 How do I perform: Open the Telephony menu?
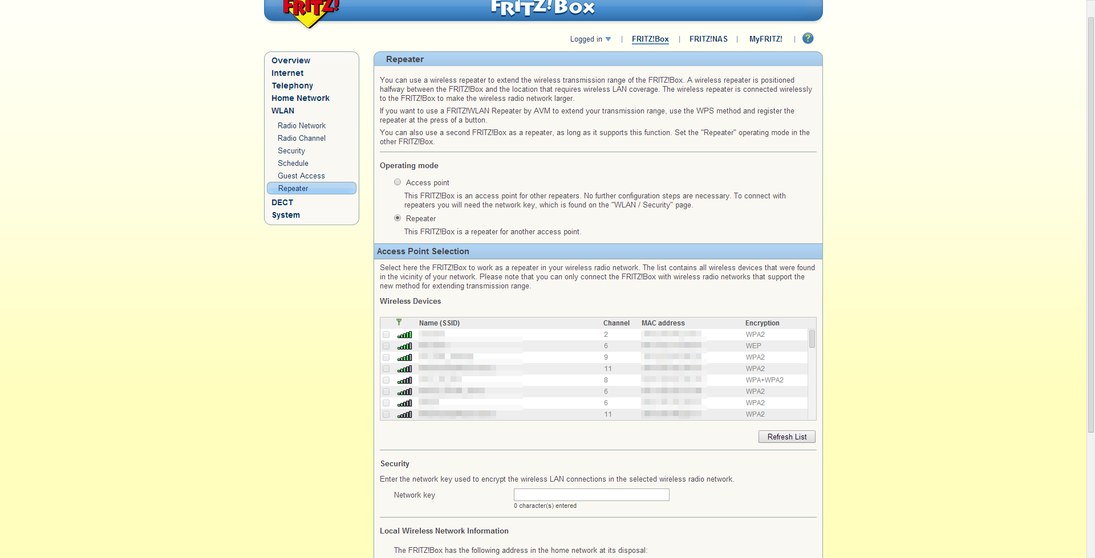(x=292, y=85)
